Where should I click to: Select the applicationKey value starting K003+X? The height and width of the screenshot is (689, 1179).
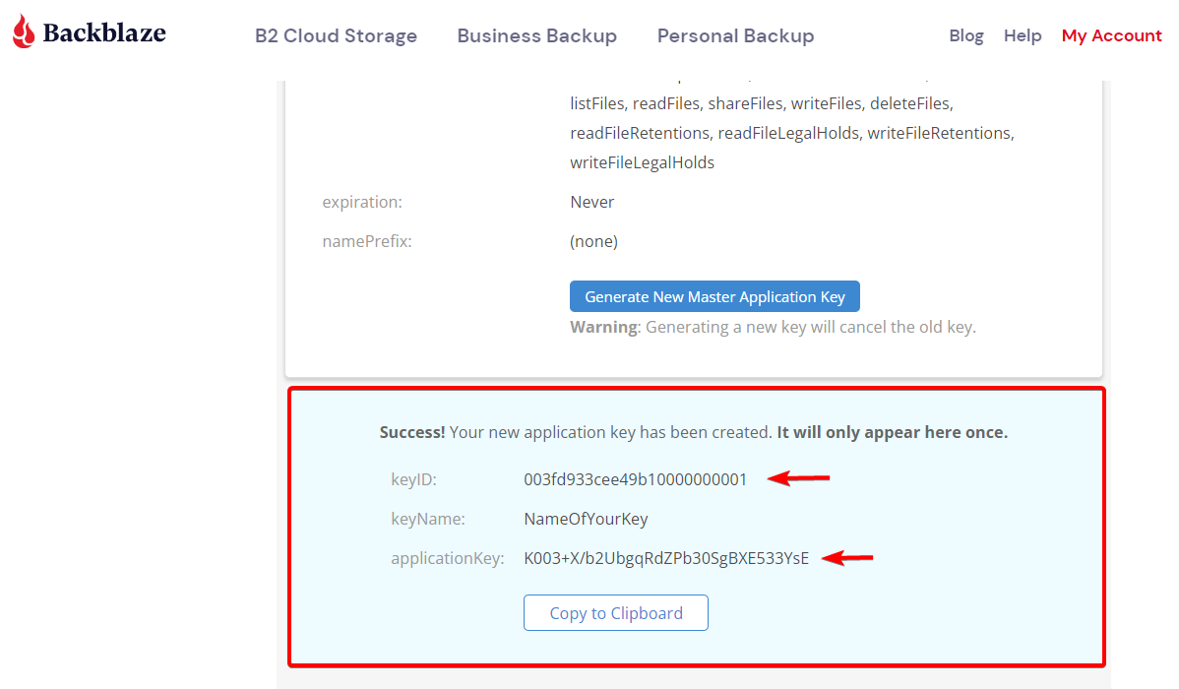click(x=666, y=558)
